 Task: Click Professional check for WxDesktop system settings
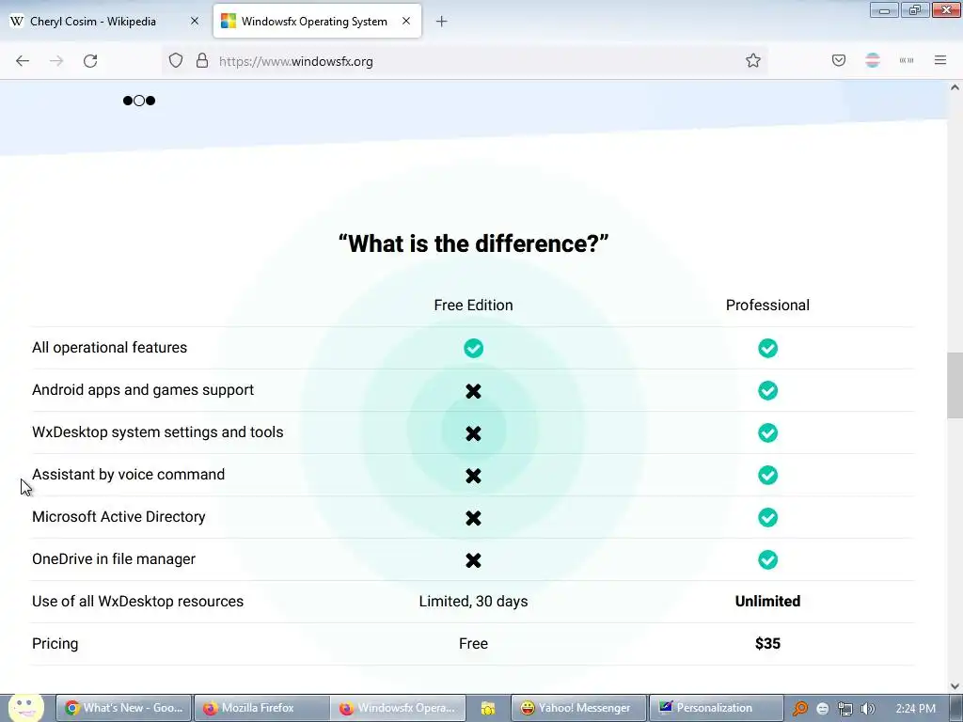click(x=767, y=432)
